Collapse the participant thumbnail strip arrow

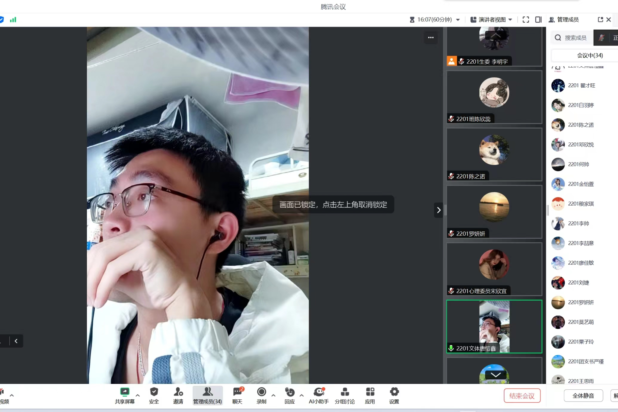click(438, 210)
